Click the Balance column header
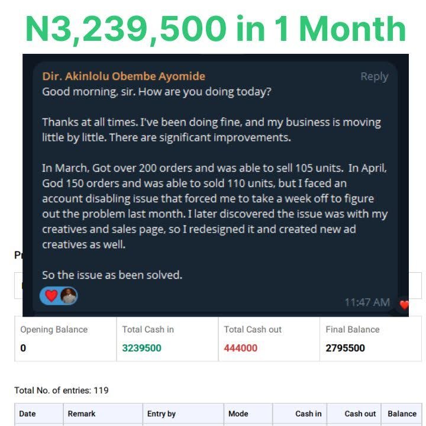Viewport: 426px width, 426px height. click(x=402, y=414)
